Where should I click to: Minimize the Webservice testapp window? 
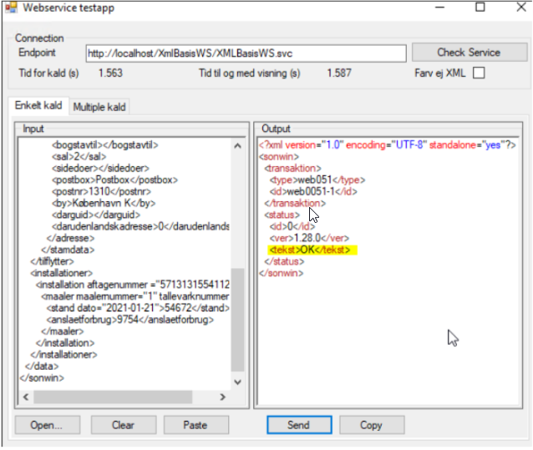[x=440, y=8]
